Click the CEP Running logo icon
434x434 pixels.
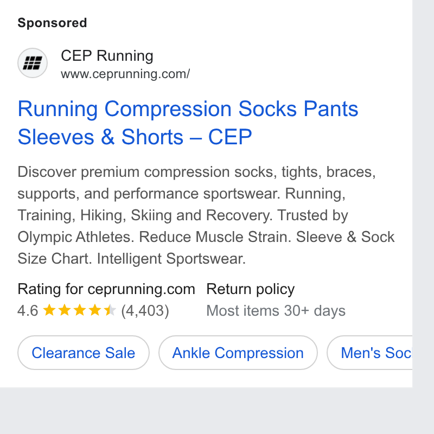click(33, 63)
